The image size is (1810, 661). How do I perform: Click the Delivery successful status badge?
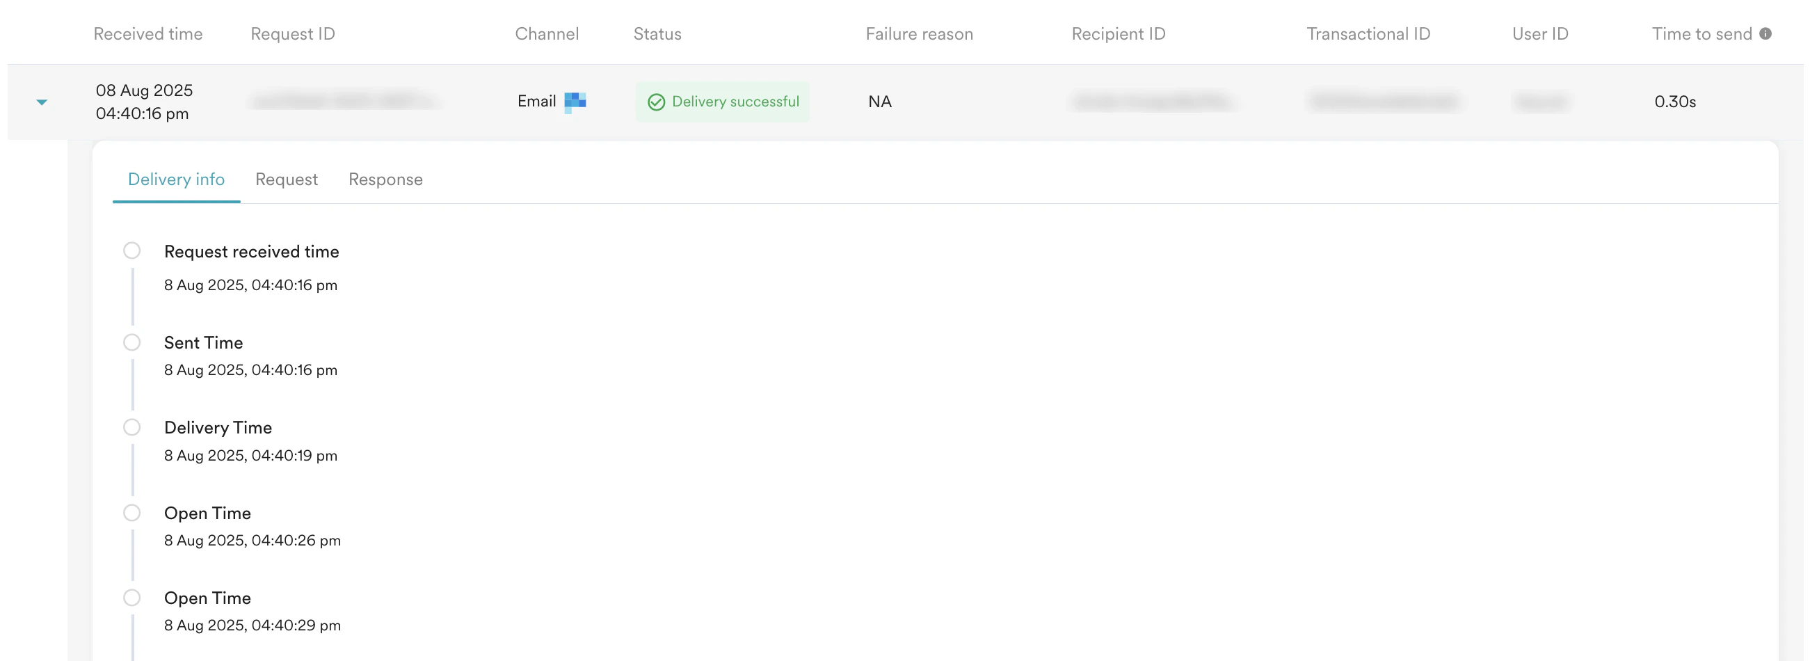click(722, 101)
